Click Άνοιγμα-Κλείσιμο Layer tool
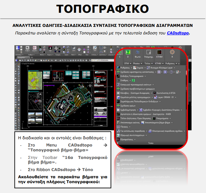The image size is (206, 193). (160, 68)
